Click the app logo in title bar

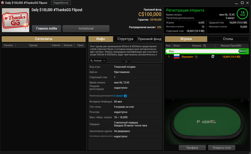click(3, 3)
